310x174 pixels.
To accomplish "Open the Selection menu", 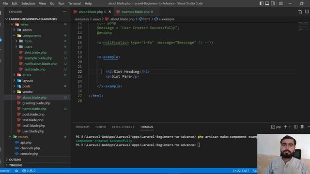I will pos(28,3).
